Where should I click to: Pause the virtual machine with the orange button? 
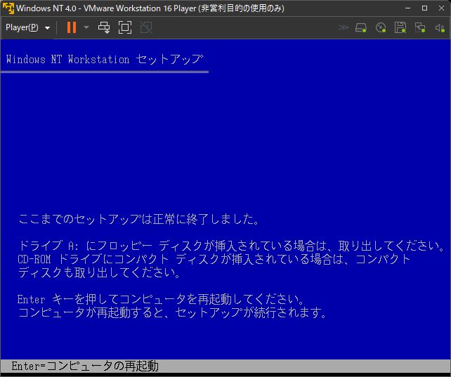(x=72, y=27)
